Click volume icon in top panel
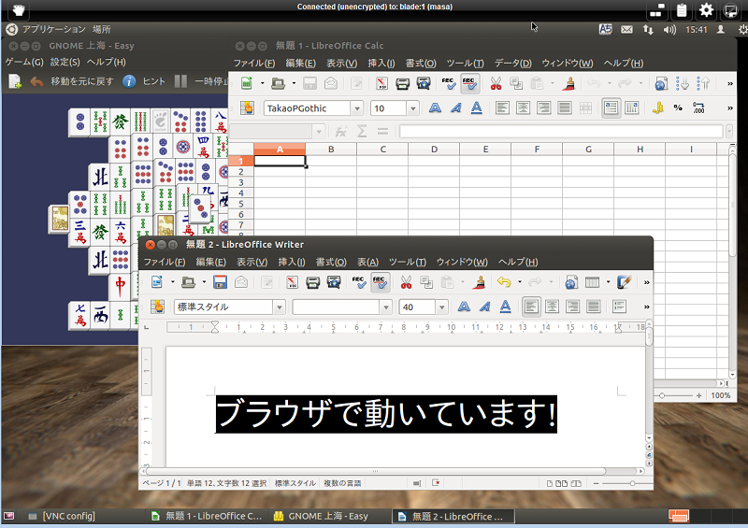 click(669, 30)
